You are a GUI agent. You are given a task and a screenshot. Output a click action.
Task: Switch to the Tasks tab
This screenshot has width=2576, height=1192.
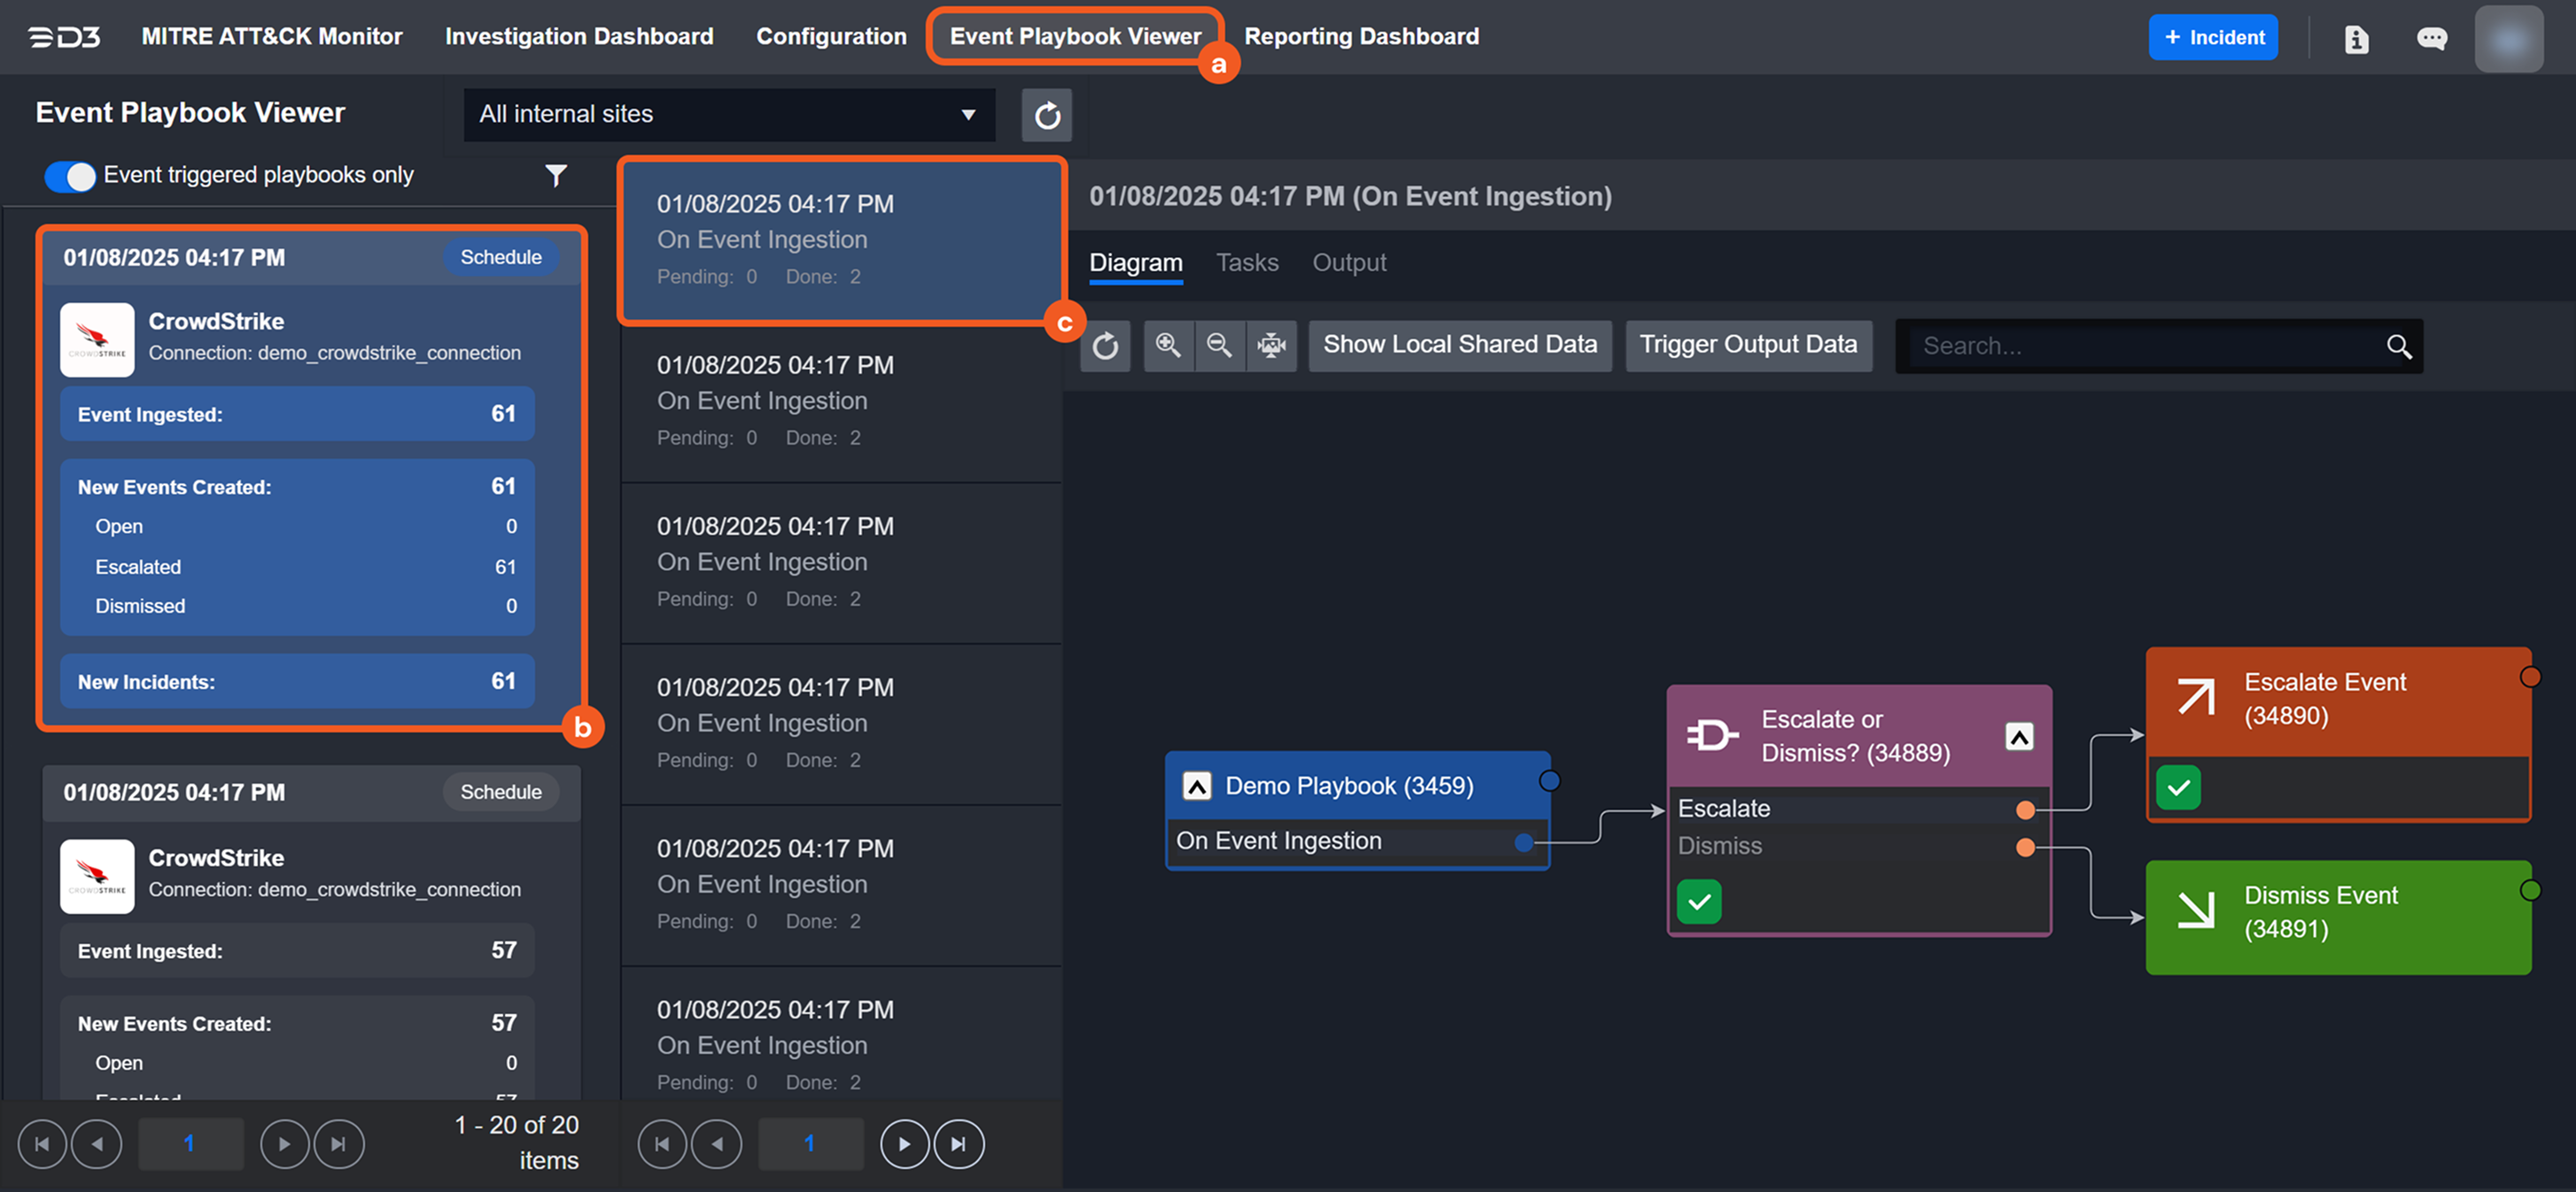[x=1246, y=262]
